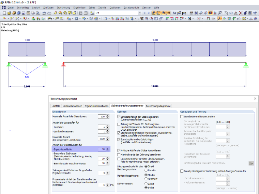
Task: Click the Lastfälle load steps input field
Action: coord(102,127)
